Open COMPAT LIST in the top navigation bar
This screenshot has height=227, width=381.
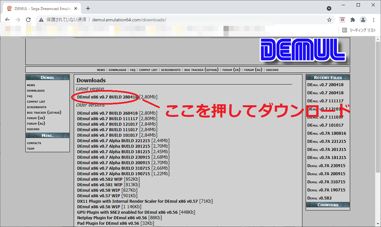(148, 70)
